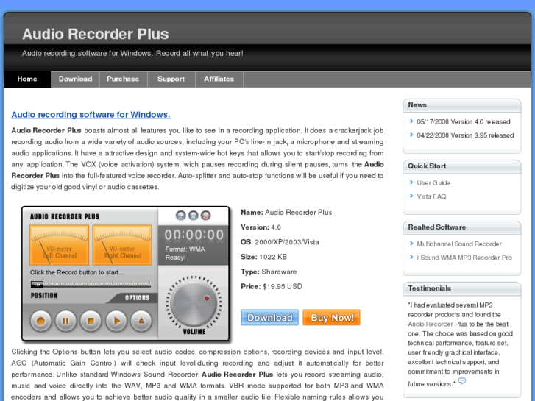Screen dimensions: 535x401
Task: Open the Home tab
Action: click(27, 79)
